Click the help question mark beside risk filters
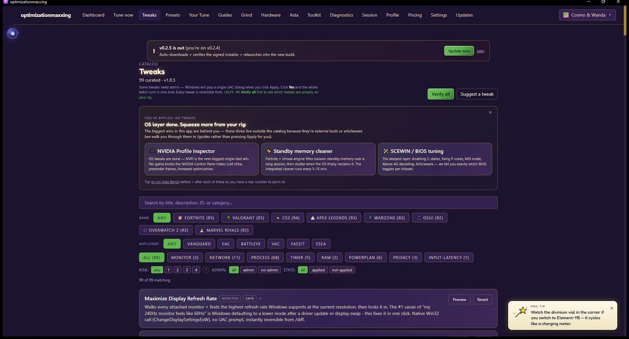The image size is (629, 339). 206,270
